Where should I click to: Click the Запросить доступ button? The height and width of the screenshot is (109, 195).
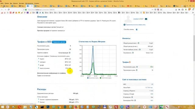pyautogui.click(x=59, y=42)
